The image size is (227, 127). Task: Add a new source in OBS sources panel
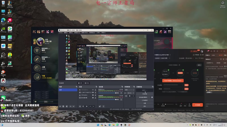[x=80, y=106]
